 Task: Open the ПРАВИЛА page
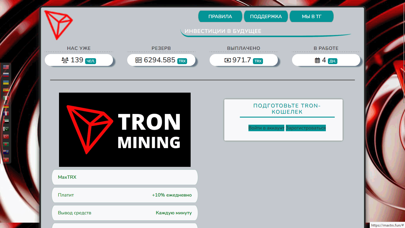pyautogui.click(x=220, y=17)
